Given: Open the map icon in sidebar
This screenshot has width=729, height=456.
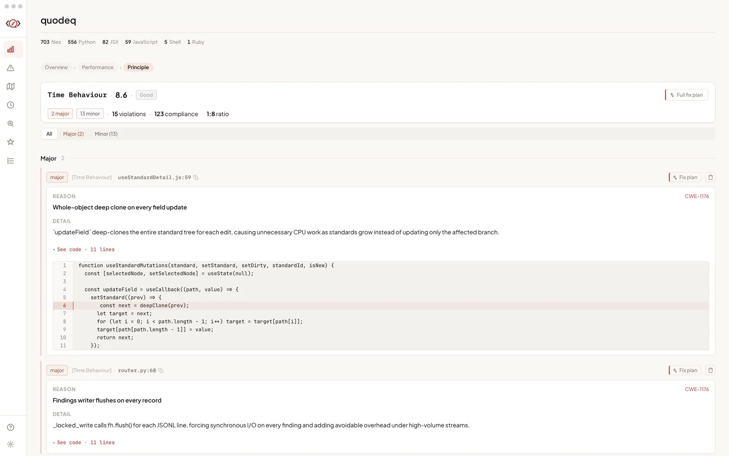Looking at the screenshot, I should (x=11, y=86).
